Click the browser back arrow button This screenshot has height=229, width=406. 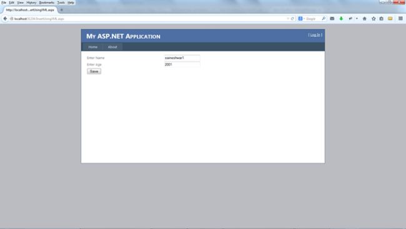[5, 19]
